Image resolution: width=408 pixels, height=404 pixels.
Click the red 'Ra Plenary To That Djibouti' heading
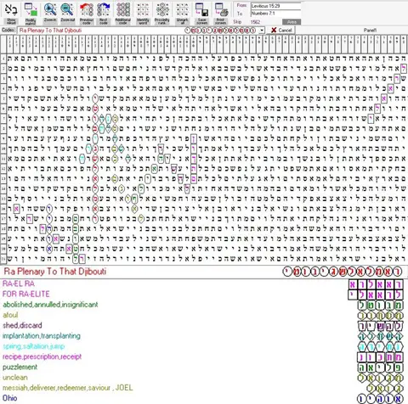pyautogui.click(x=55, y=272)
